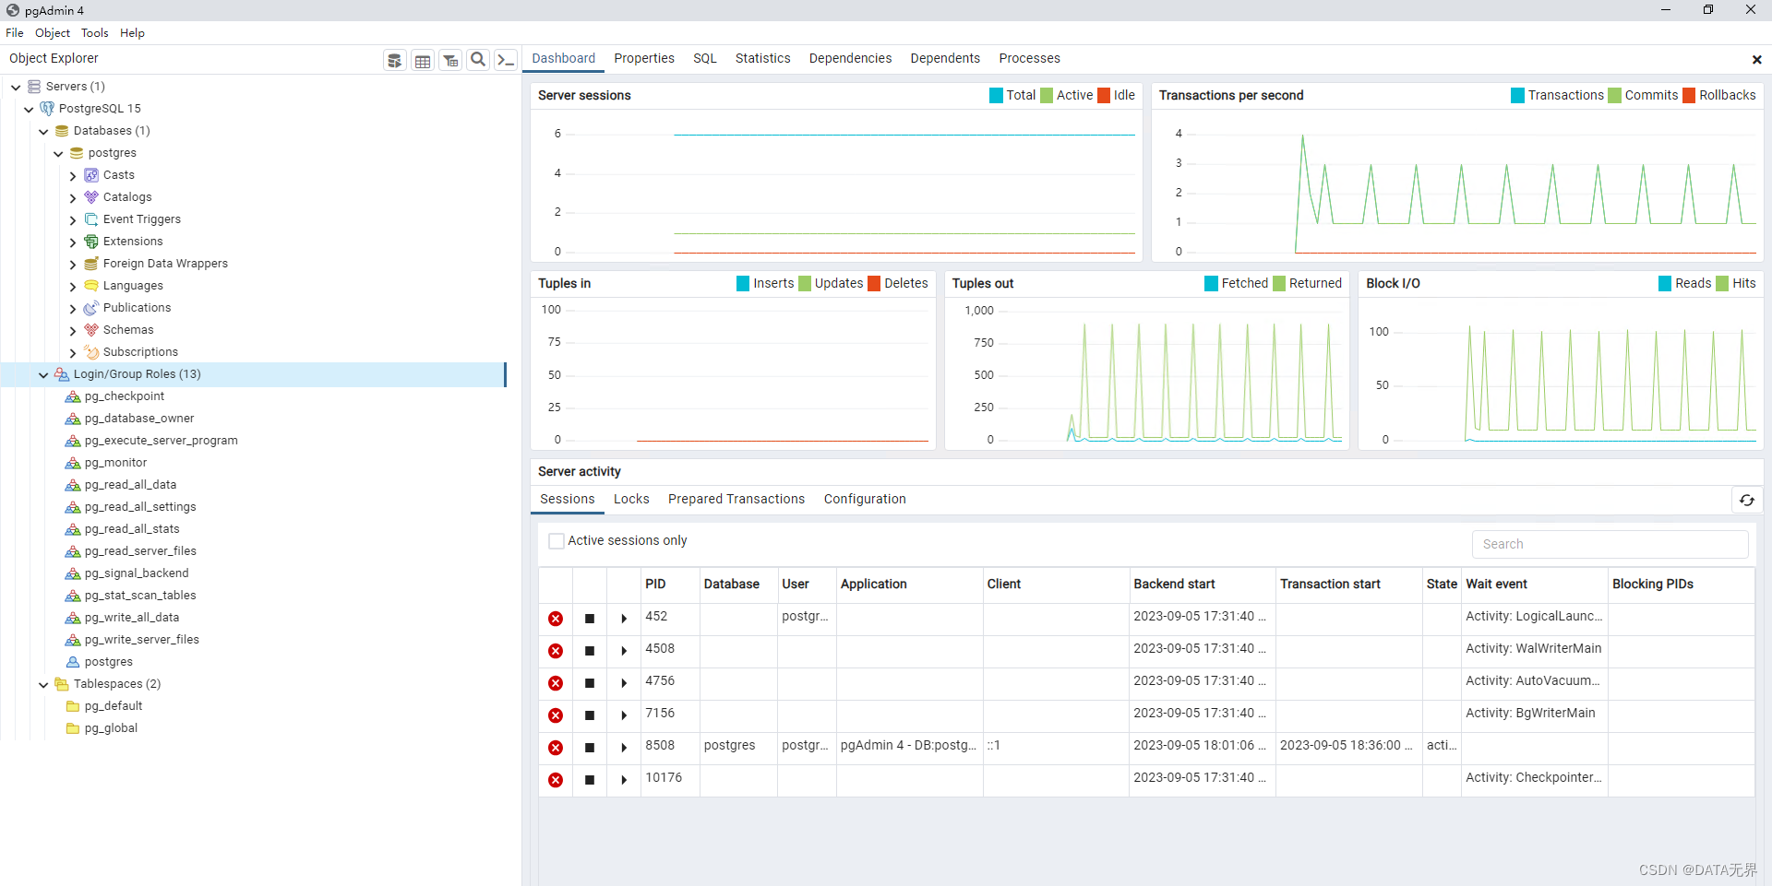Image resolution: width=1772 pixels, height=886 pixels.
Task: Terminate session with PID 8508
Action: [556, 748]
